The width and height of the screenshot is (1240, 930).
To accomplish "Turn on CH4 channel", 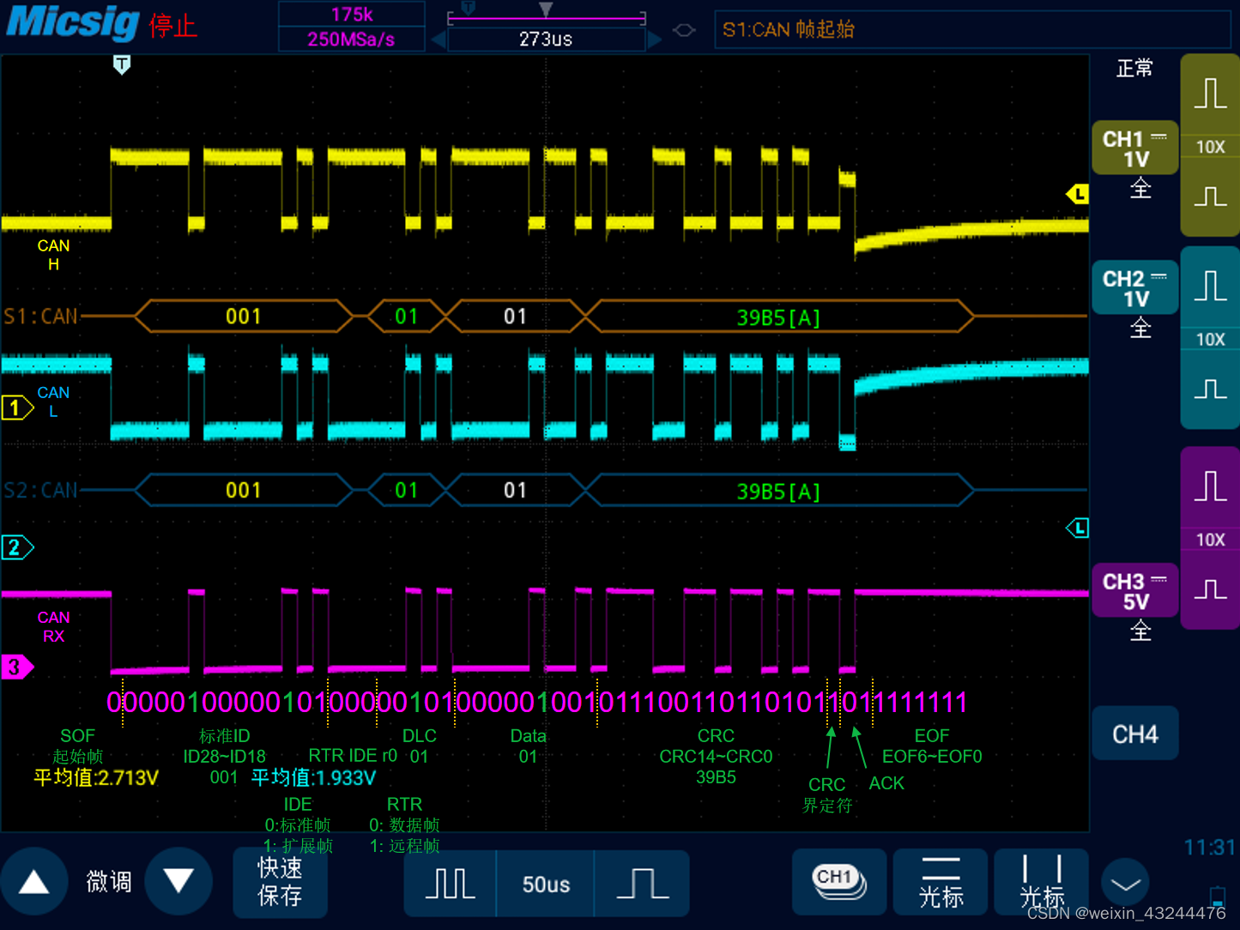I will click(x=1134, y=734).
